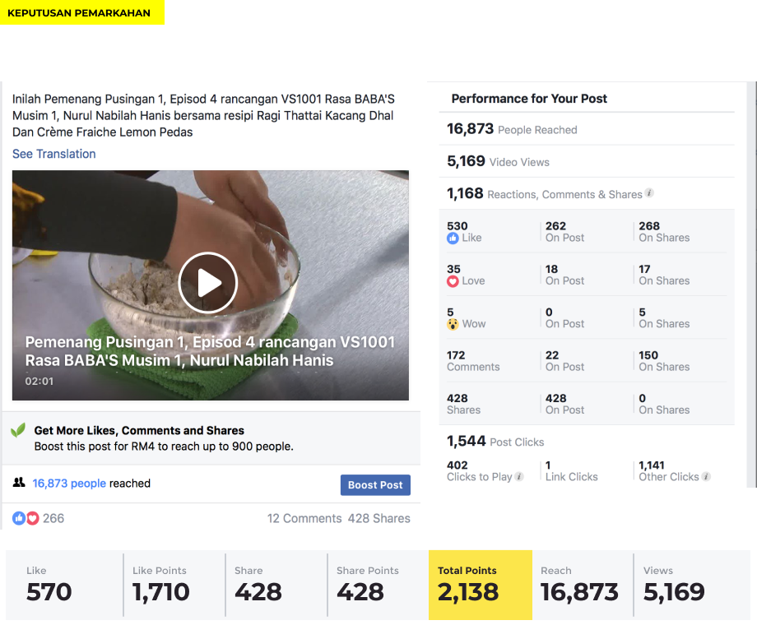757x625 pixels.
Task: Click the Wow emoji icon in performance panel
Action: 453,324
